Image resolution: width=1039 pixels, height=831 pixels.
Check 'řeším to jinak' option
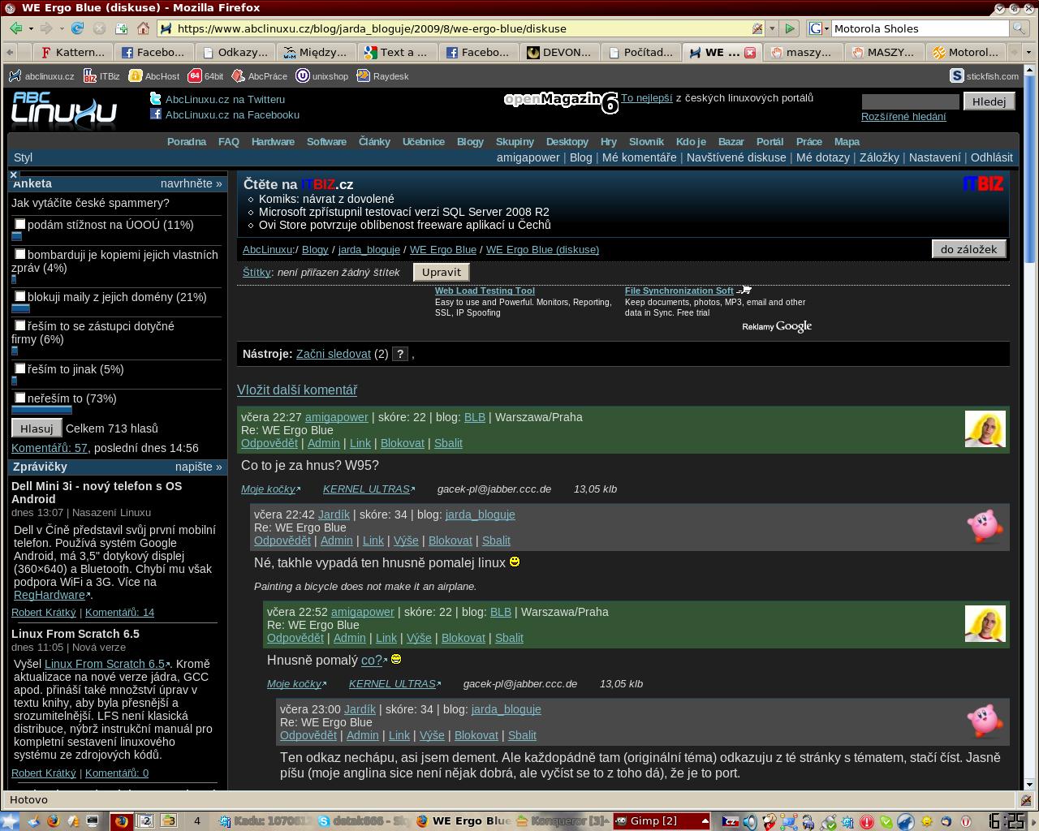click(x=20, y=368)
